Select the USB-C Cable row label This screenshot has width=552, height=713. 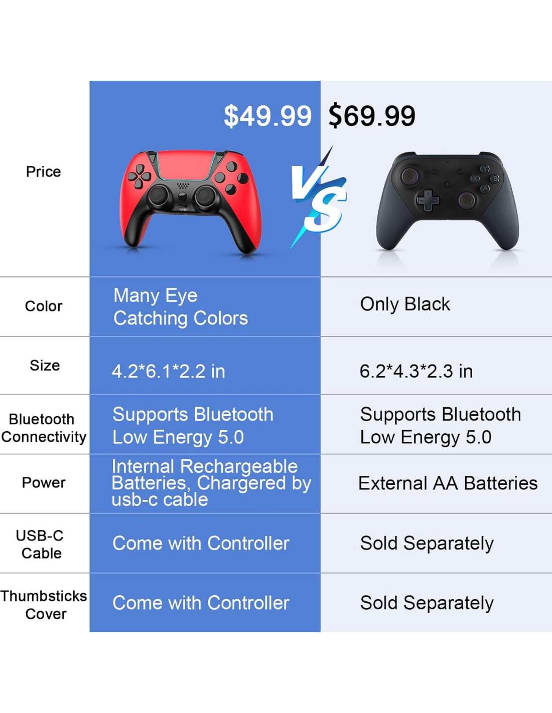[x=40, y=544]
